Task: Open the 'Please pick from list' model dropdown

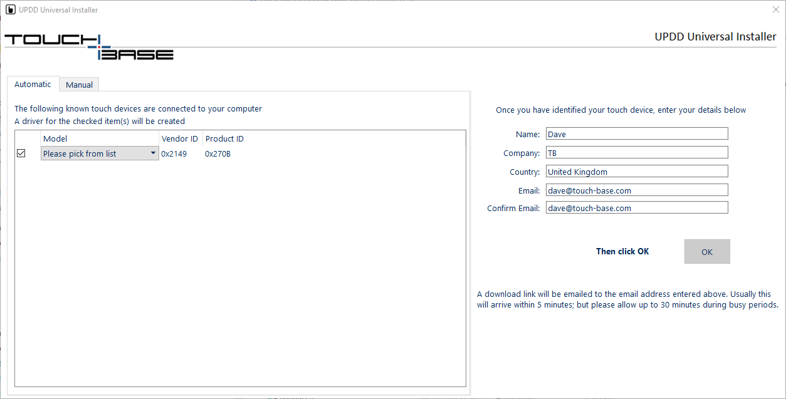Action: click(100, 153)
